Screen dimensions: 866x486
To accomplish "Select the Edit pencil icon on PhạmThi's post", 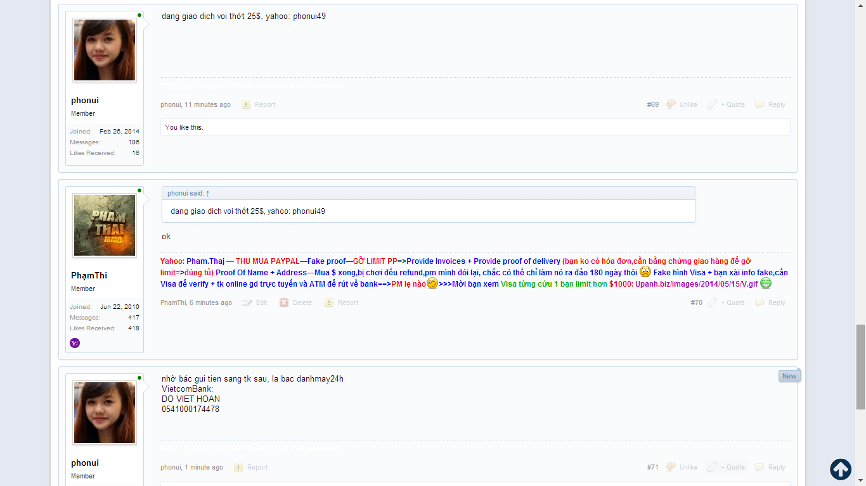I will [x=246, y=302].
